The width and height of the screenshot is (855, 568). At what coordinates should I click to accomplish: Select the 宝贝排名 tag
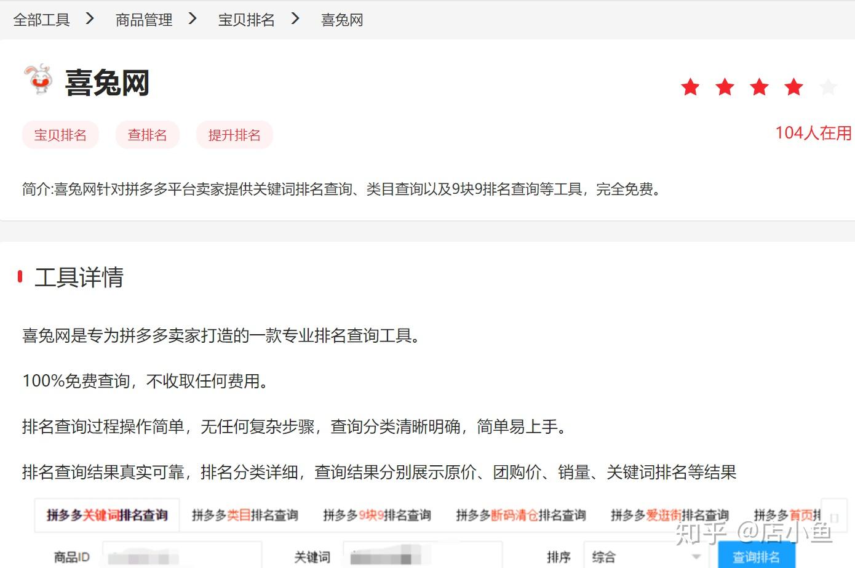click(60, 135)
